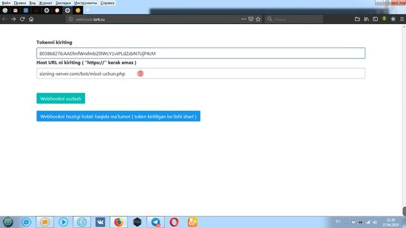This screenshot has width=406, height=228.
Task: Open the Файл menu
Action: [6, 3]
